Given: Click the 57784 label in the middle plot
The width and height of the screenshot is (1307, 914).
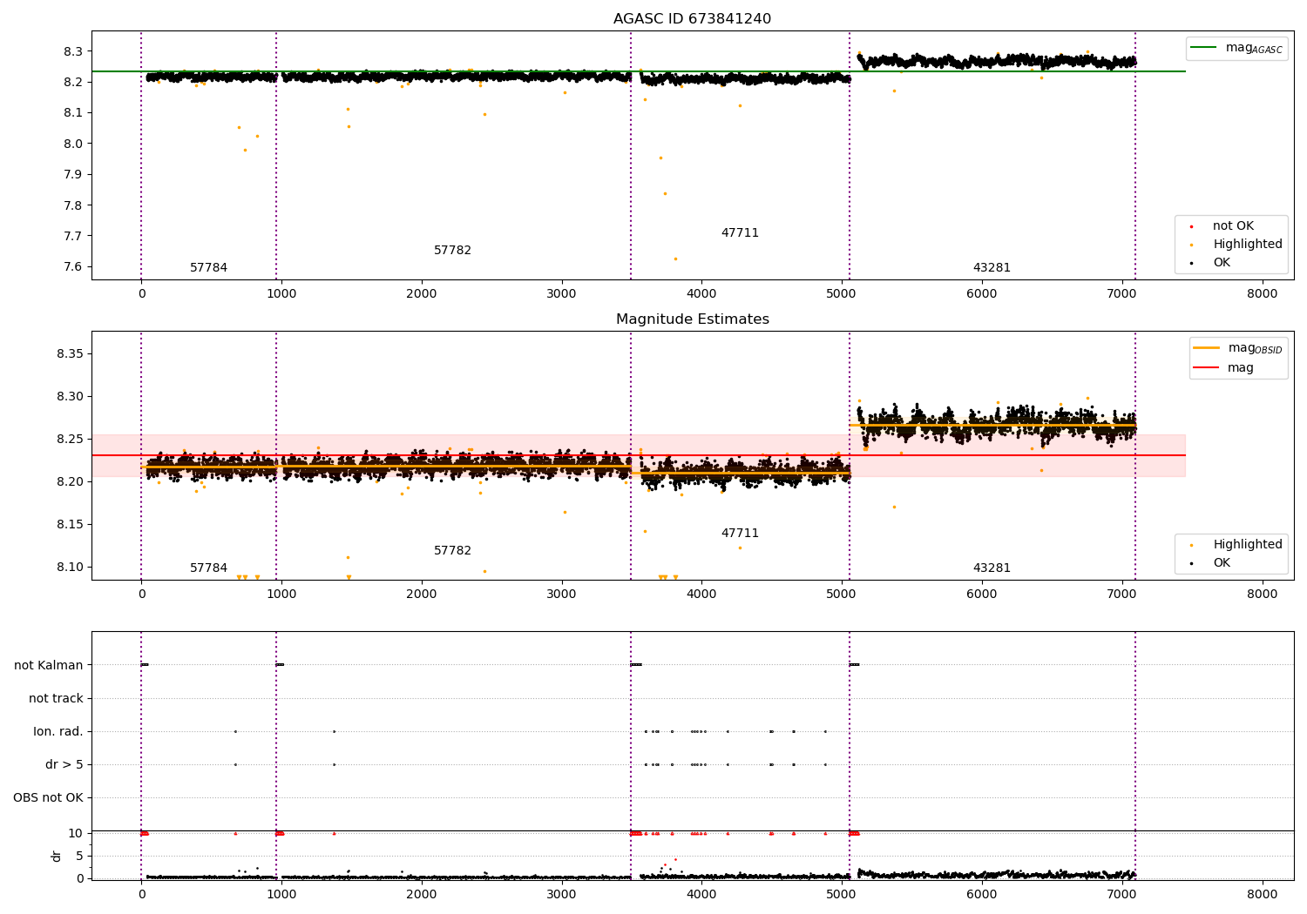Looking at the screenshot, I should [208, 568].
